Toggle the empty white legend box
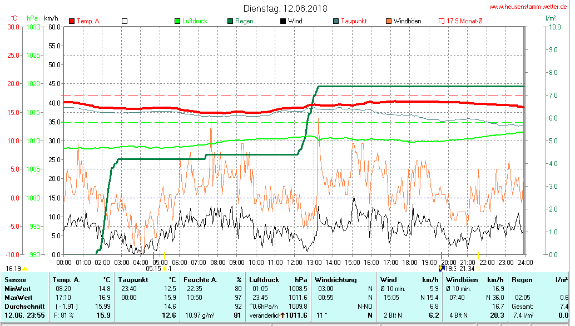This screenshot has width=575, height=326. tap(125, 21)
